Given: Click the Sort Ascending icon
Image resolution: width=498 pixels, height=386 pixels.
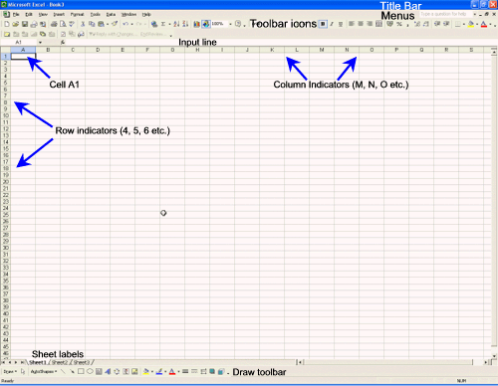Looking at the screenshot, I should point(176,24).
